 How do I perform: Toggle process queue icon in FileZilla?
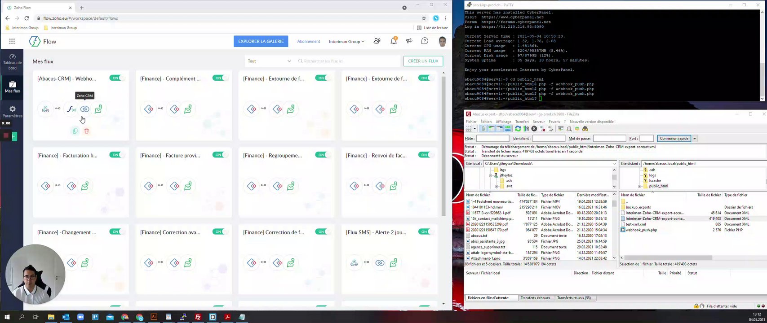coord(526,129)
